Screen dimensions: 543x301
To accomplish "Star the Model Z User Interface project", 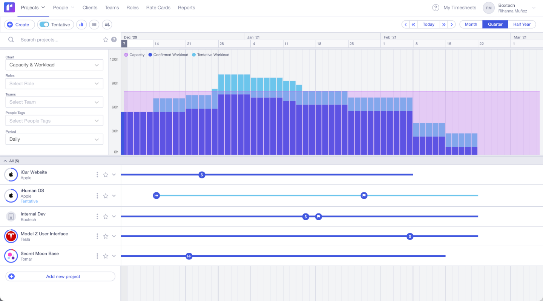I will [x=106, y=236].
